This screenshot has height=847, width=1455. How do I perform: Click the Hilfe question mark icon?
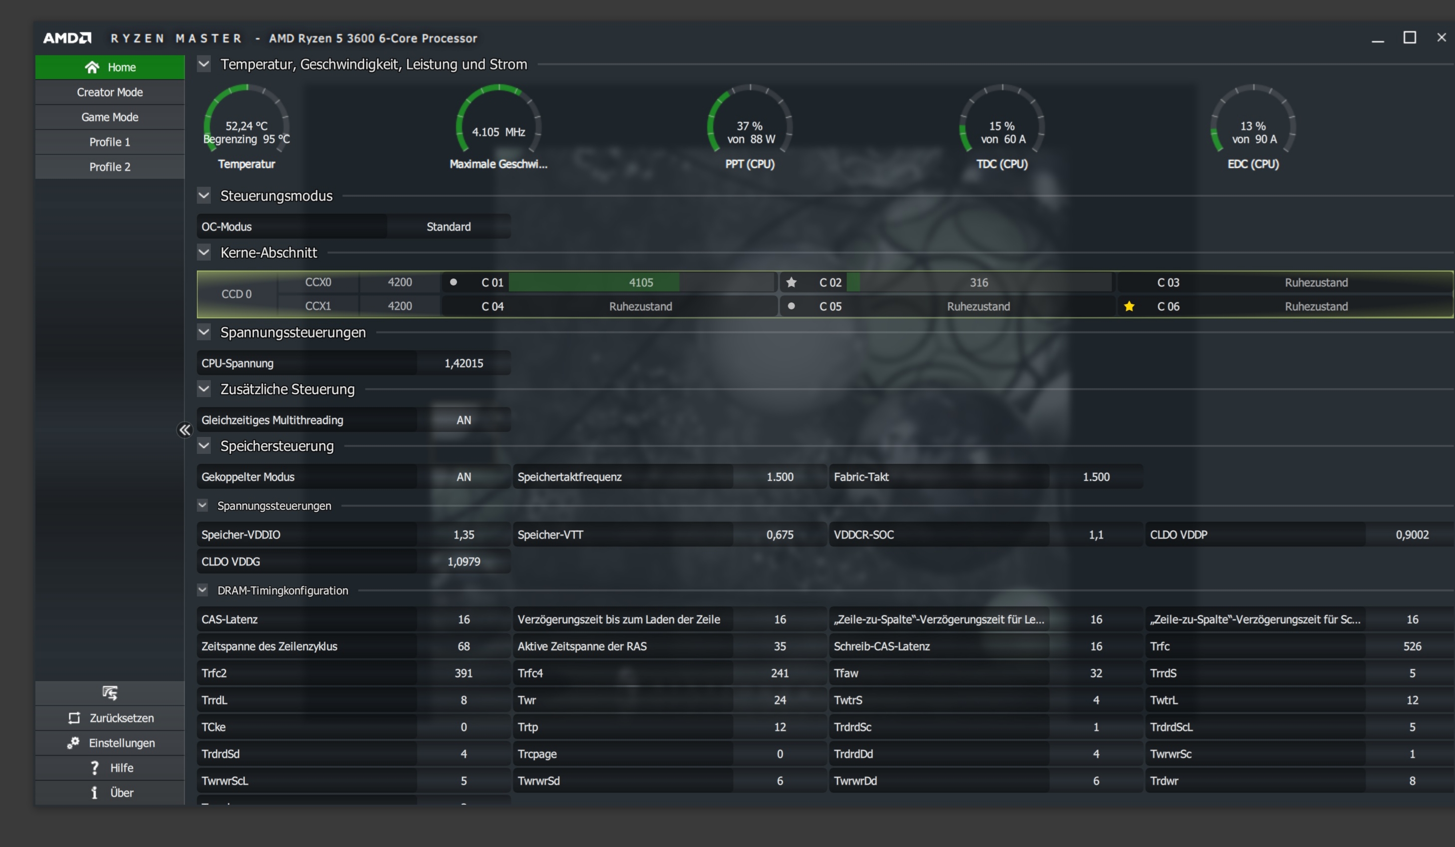pyautogui.click(x=95, y=768)
